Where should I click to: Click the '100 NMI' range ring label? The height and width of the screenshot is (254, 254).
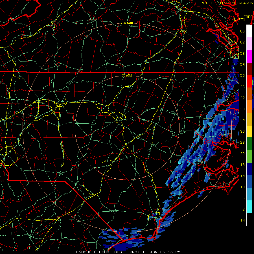click(127, 23)
